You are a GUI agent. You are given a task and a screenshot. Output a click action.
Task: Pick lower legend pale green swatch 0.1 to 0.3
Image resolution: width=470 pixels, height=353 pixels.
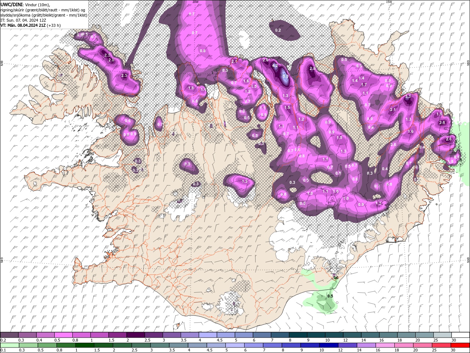tap(10, 345)
